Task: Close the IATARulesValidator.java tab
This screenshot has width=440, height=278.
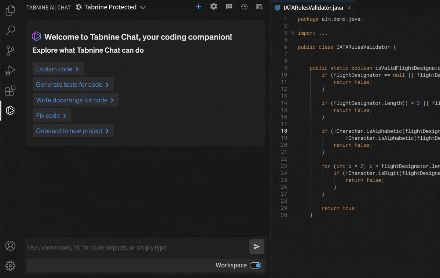Action: click(349, 8)
